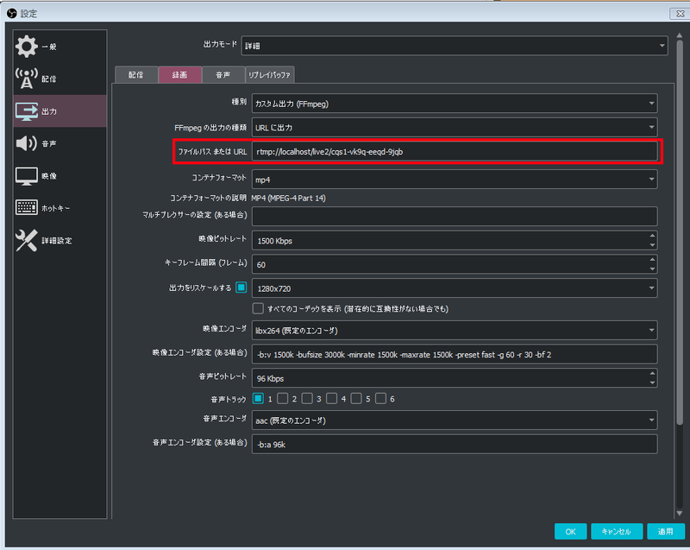Open the General (一般) settings gear icon

(27, 47)
